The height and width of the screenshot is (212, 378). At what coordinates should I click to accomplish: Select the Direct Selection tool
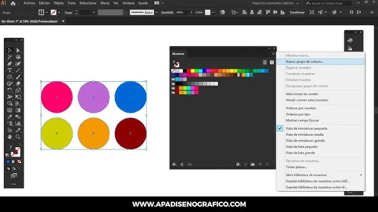click(18, 50)
